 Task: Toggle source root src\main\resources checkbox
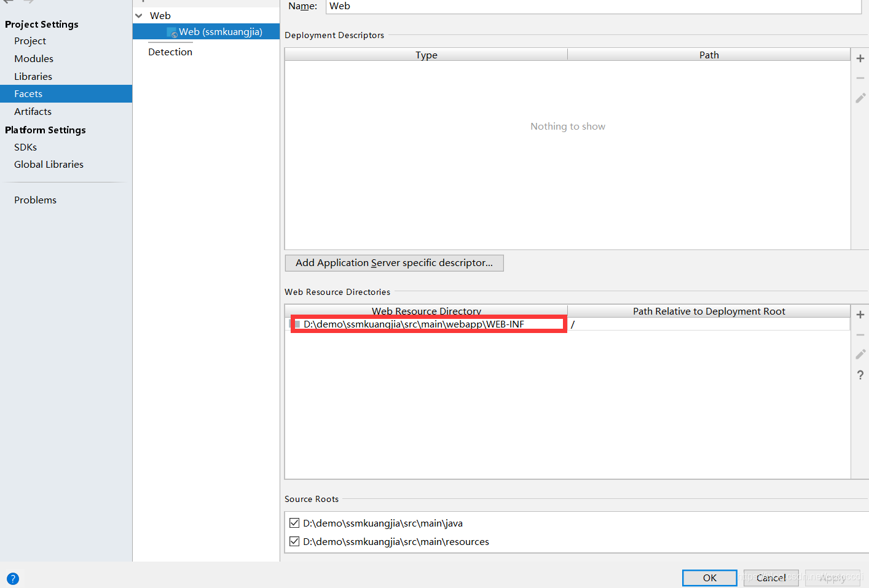[294, 541]
